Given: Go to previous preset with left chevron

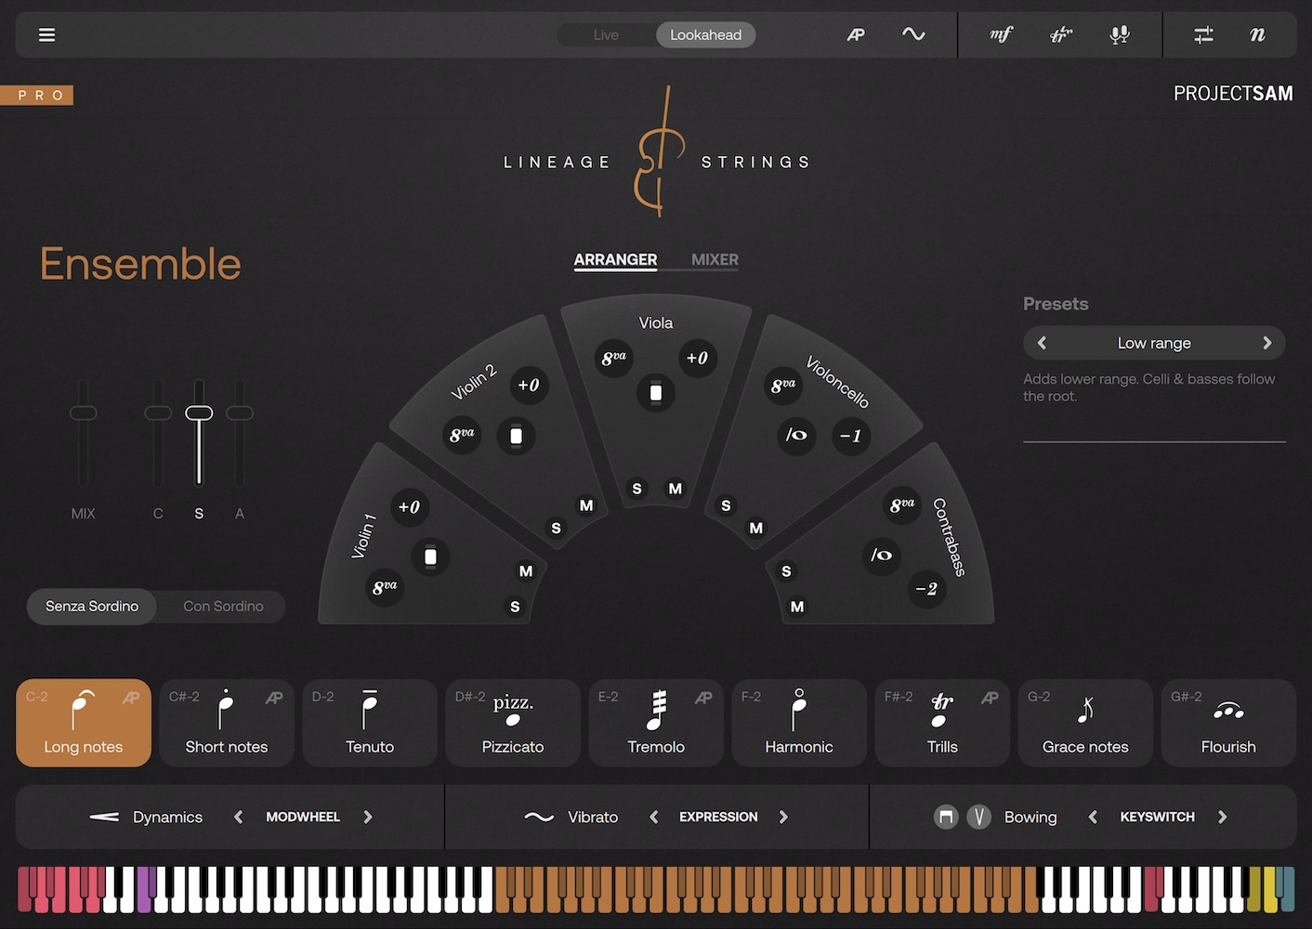Looking at the screenshot, I should [1042, 343].
